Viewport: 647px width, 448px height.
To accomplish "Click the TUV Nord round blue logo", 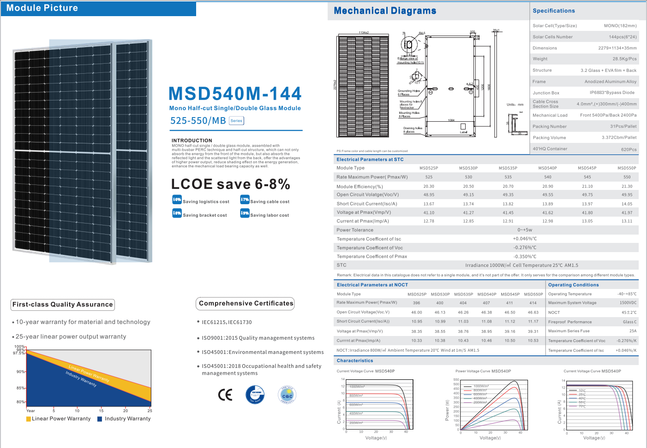I will pyautogui.click(x=255, y=394).
